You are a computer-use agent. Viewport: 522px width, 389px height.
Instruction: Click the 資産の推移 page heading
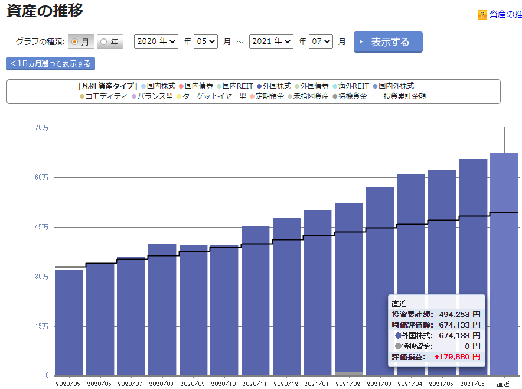coord(45,10)
